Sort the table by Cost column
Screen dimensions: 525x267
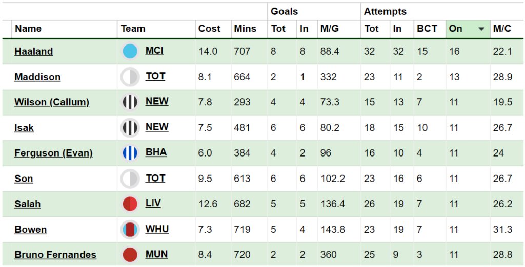click(209, 29)
